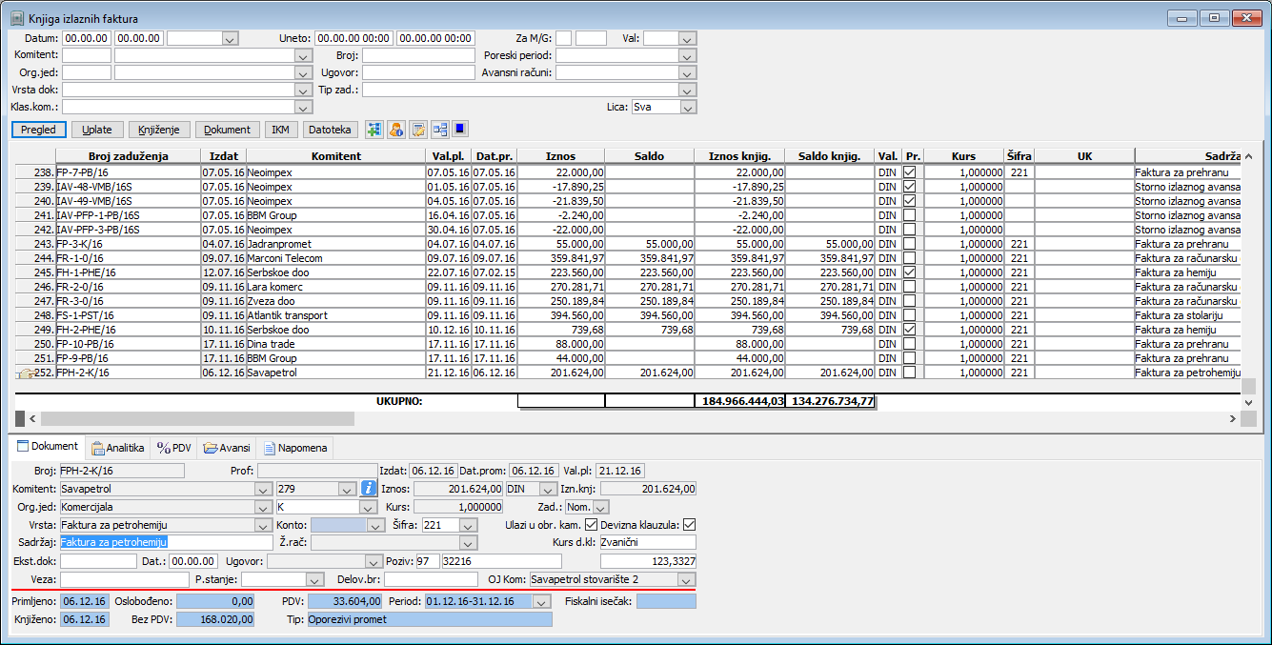
Task: Expand the Poreski period dropdown
Action: pos(688,55)
